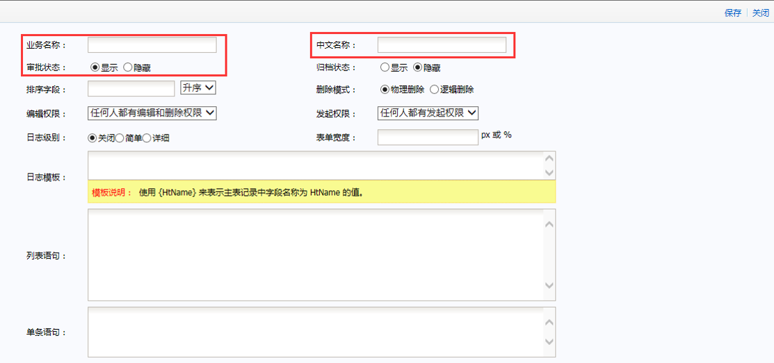Click up arrow of 列表语句 scrollbar
This screenshot has height=363, width=774.
click(549, 224)
